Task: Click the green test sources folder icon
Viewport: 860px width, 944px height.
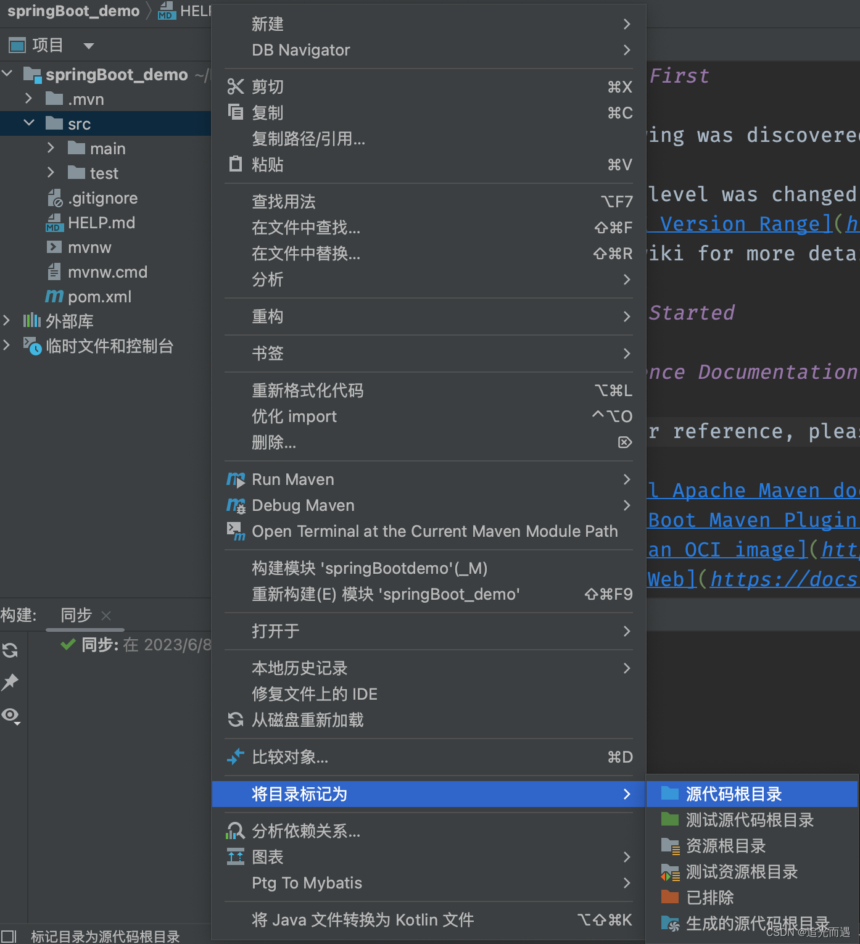Action: 670,819
